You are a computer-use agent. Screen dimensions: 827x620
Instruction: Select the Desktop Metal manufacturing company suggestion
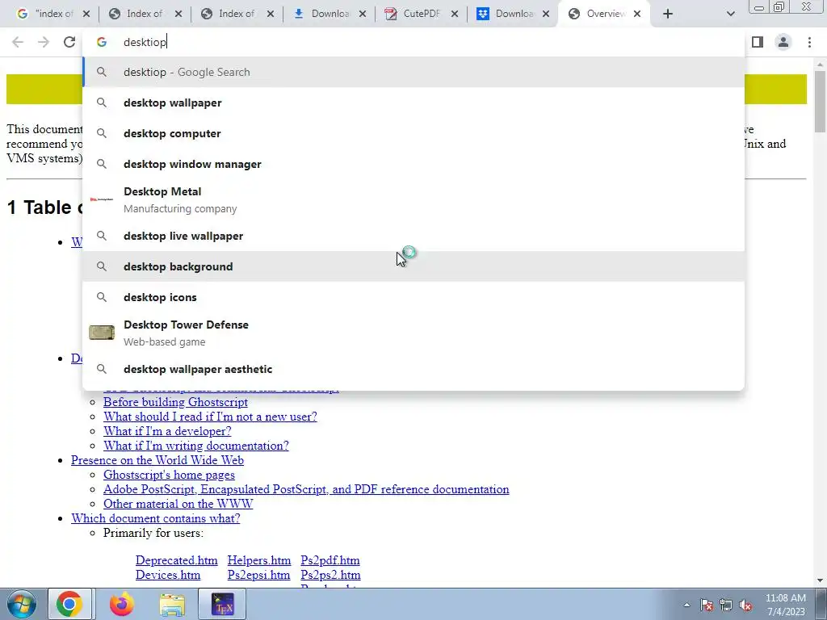click(x=413, y=200)
